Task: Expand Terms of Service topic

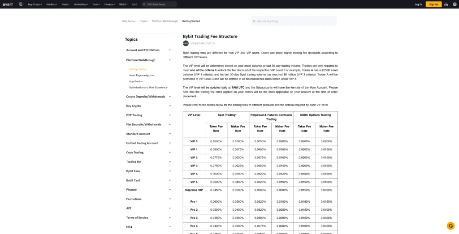Action: click(x=148, y=217)
